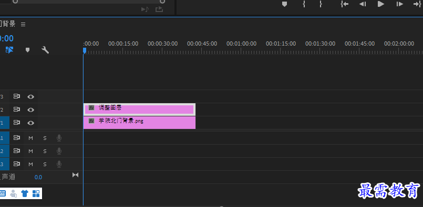
Task: Solo the second audio track
Action: click(45, 151)
